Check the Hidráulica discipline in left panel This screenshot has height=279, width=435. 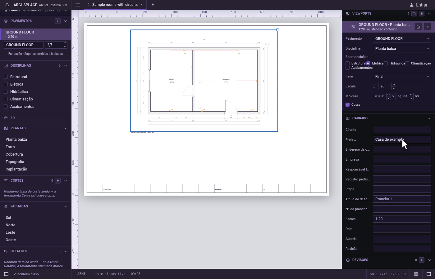(6, 92)
